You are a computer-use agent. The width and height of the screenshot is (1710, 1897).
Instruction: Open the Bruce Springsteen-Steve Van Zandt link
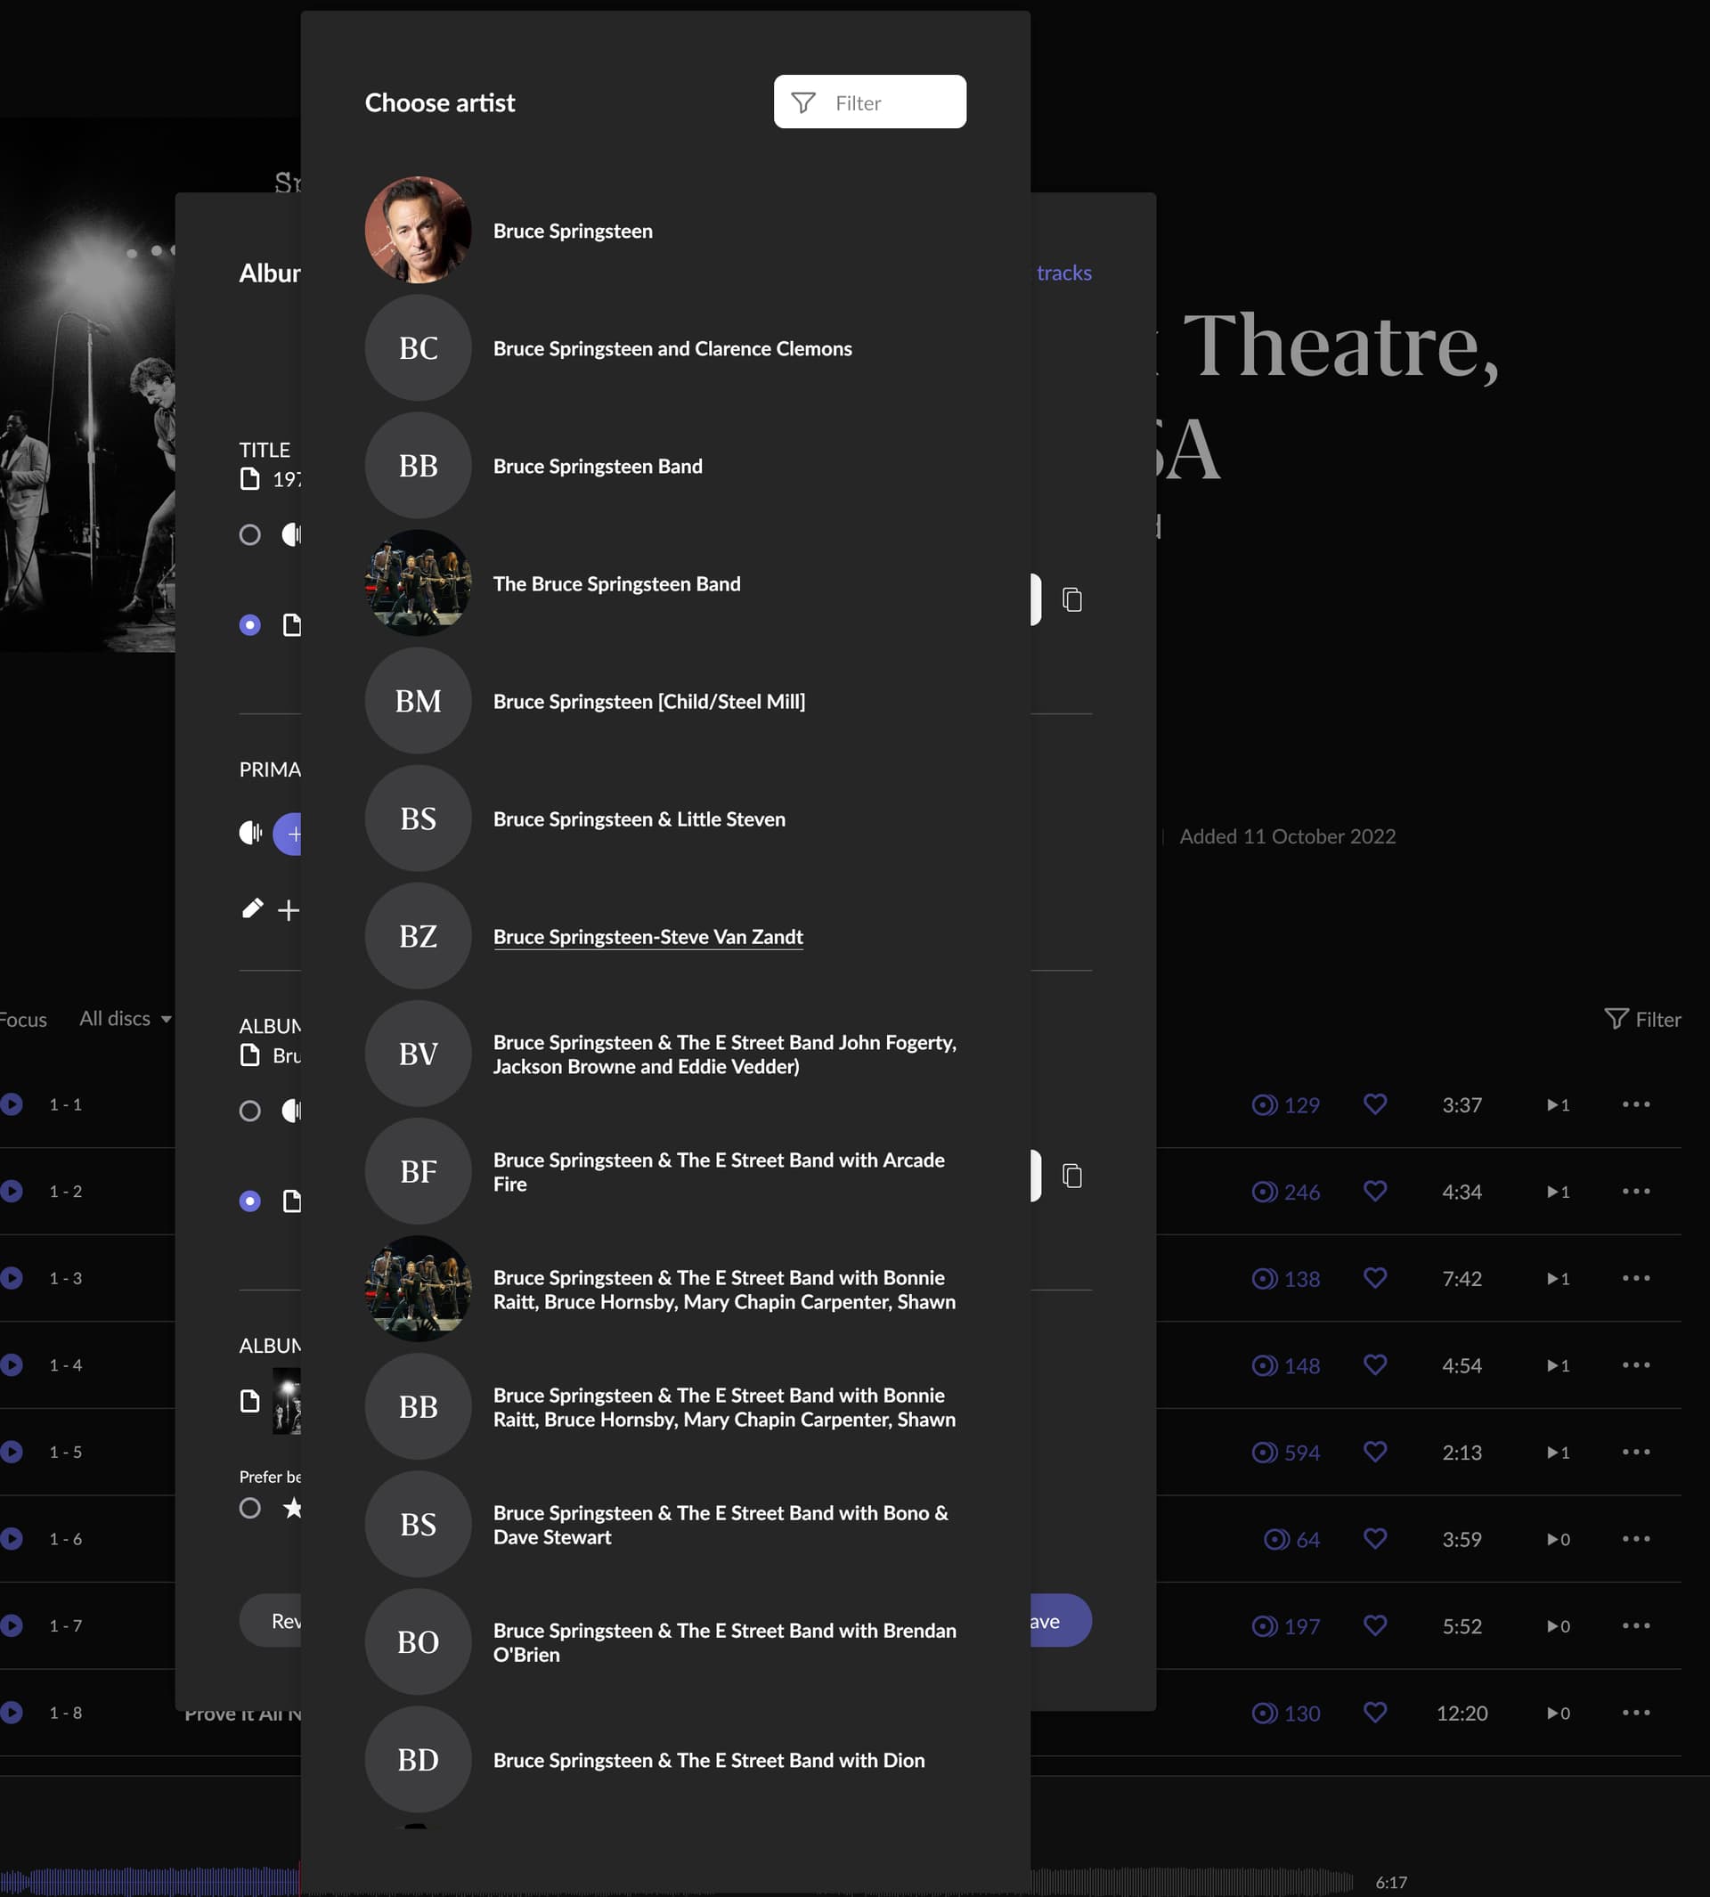pyautogui.click(x=647, y=937)
